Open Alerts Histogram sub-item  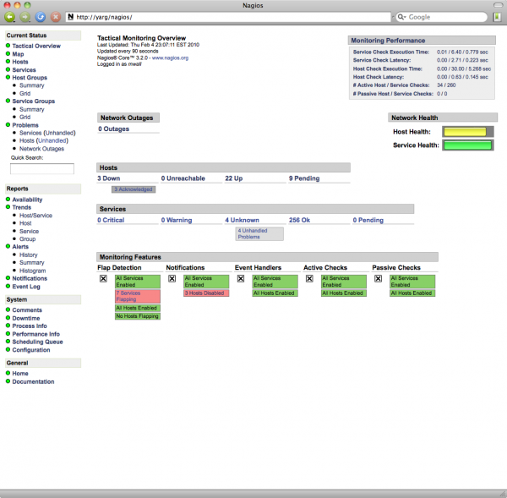point(33,271)
